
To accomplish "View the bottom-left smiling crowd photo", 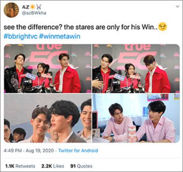I will tap(48, 118).
